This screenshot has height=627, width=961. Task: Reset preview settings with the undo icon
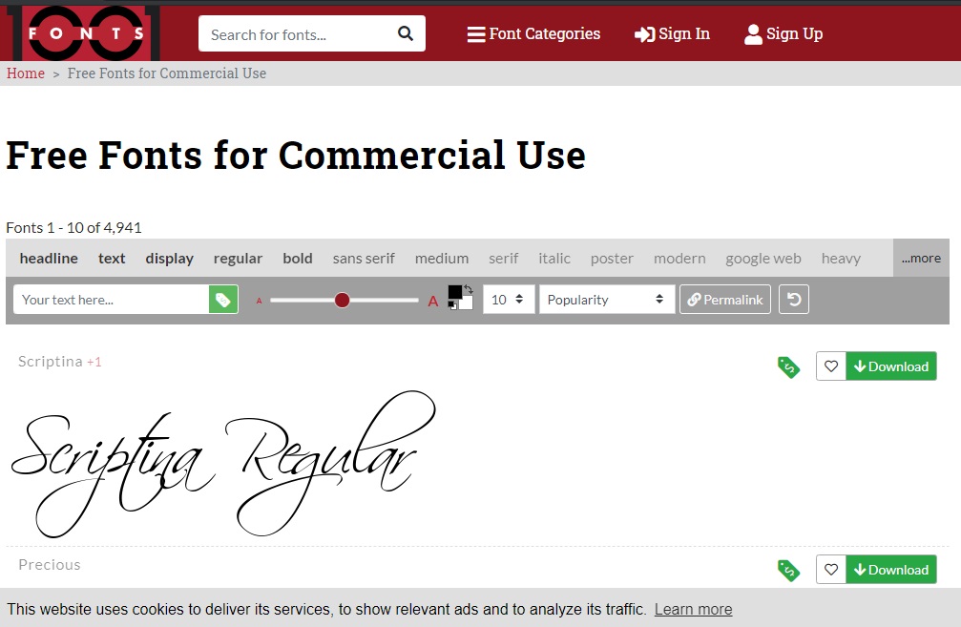(793, 300)
